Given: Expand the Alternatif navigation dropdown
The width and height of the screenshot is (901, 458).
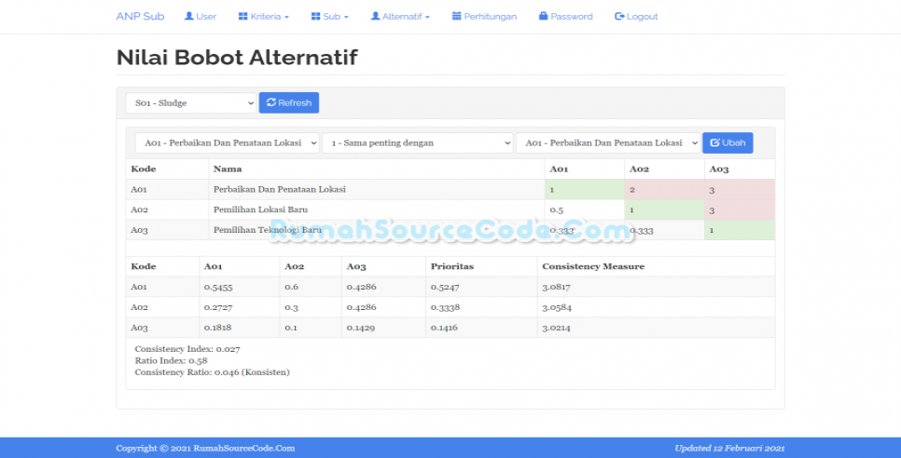Looking at the screenshot, I should click(x=400, y=17).
